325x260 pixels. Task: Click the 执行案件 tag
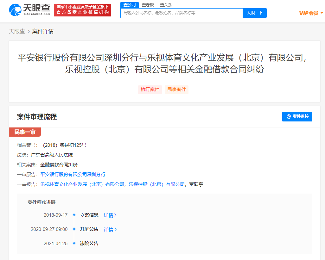(150, 90)
